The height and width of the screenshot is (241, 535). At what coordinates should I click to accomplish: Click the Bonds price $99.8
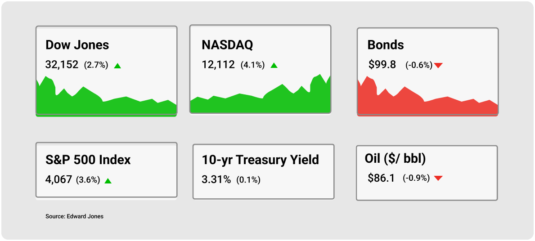point(382,64)
